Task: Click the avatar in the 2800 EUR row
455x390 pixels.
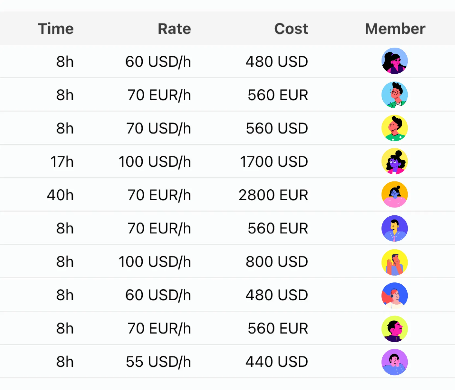Action: point(394,195)
